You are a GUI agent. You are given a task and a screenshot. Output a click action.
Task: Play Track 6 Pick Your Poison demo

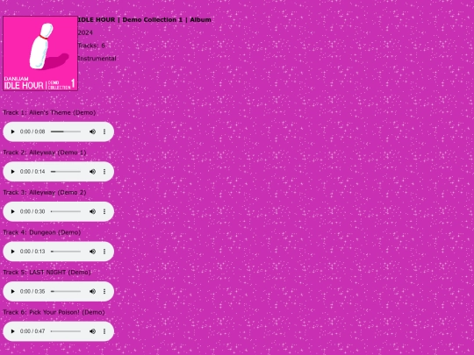click(x=12, y=331)
